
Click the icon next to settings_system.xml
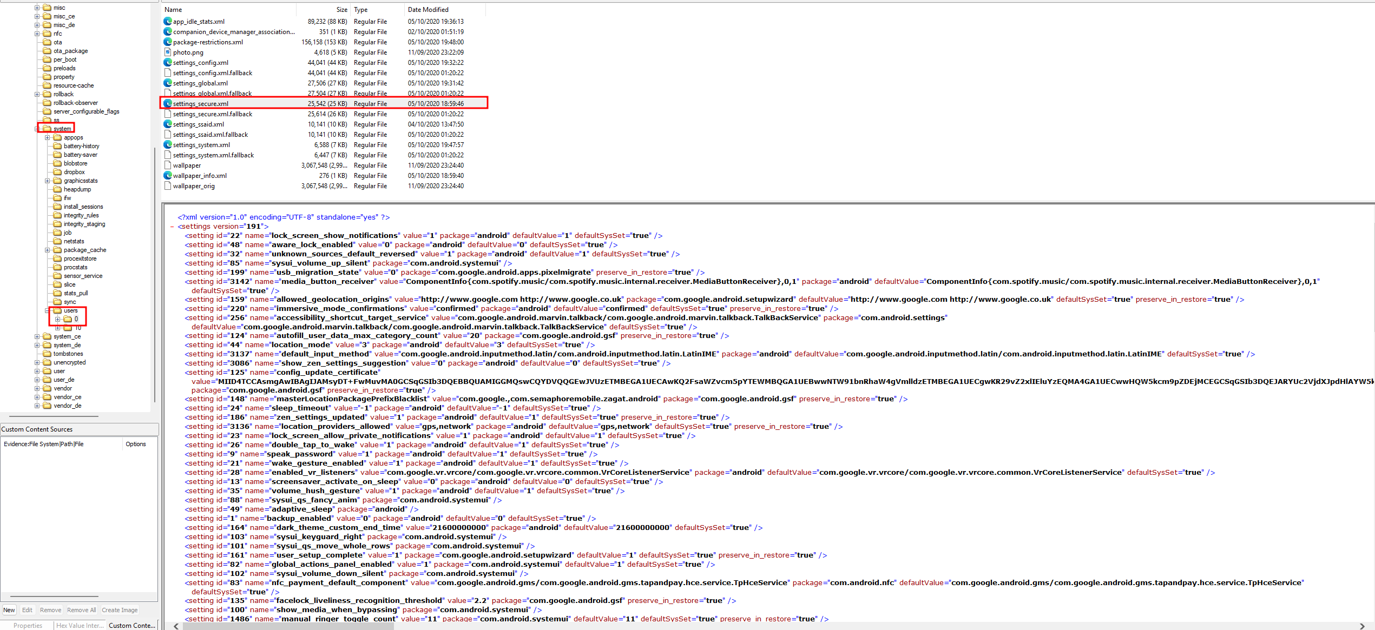tap(168, 145)
